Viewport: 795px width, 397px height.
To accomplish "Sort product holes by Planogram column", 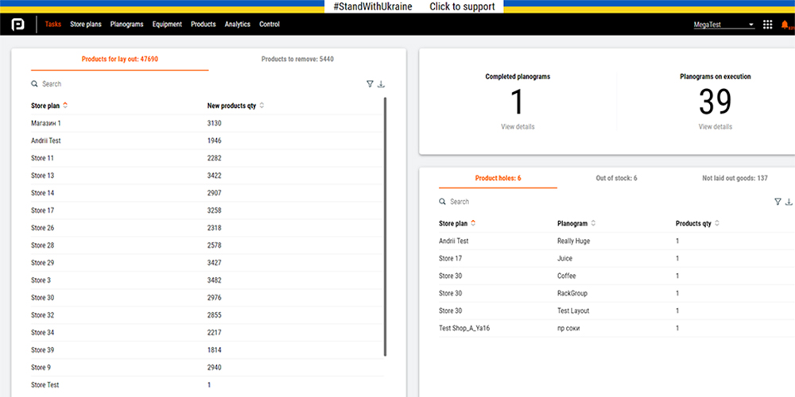I will (x=593, y=224).
